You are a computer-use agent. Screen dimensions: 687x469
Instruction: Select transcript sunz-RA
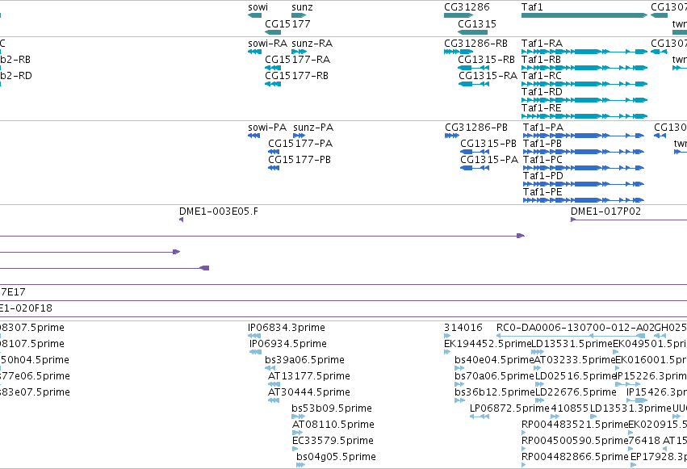point(312,44)
